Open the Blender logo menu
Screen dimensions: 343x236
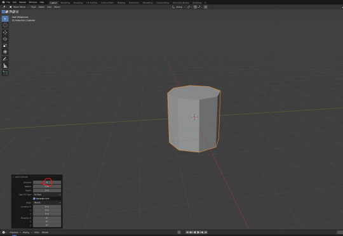coord(3,2)
